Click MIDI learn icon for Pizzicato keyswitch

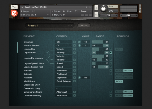[79, 78]
